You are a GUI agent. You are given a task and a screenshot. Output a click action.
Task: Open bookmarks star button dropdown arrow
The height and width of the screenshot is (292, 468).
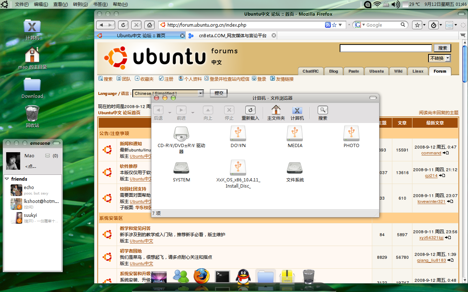click(424, 25)
